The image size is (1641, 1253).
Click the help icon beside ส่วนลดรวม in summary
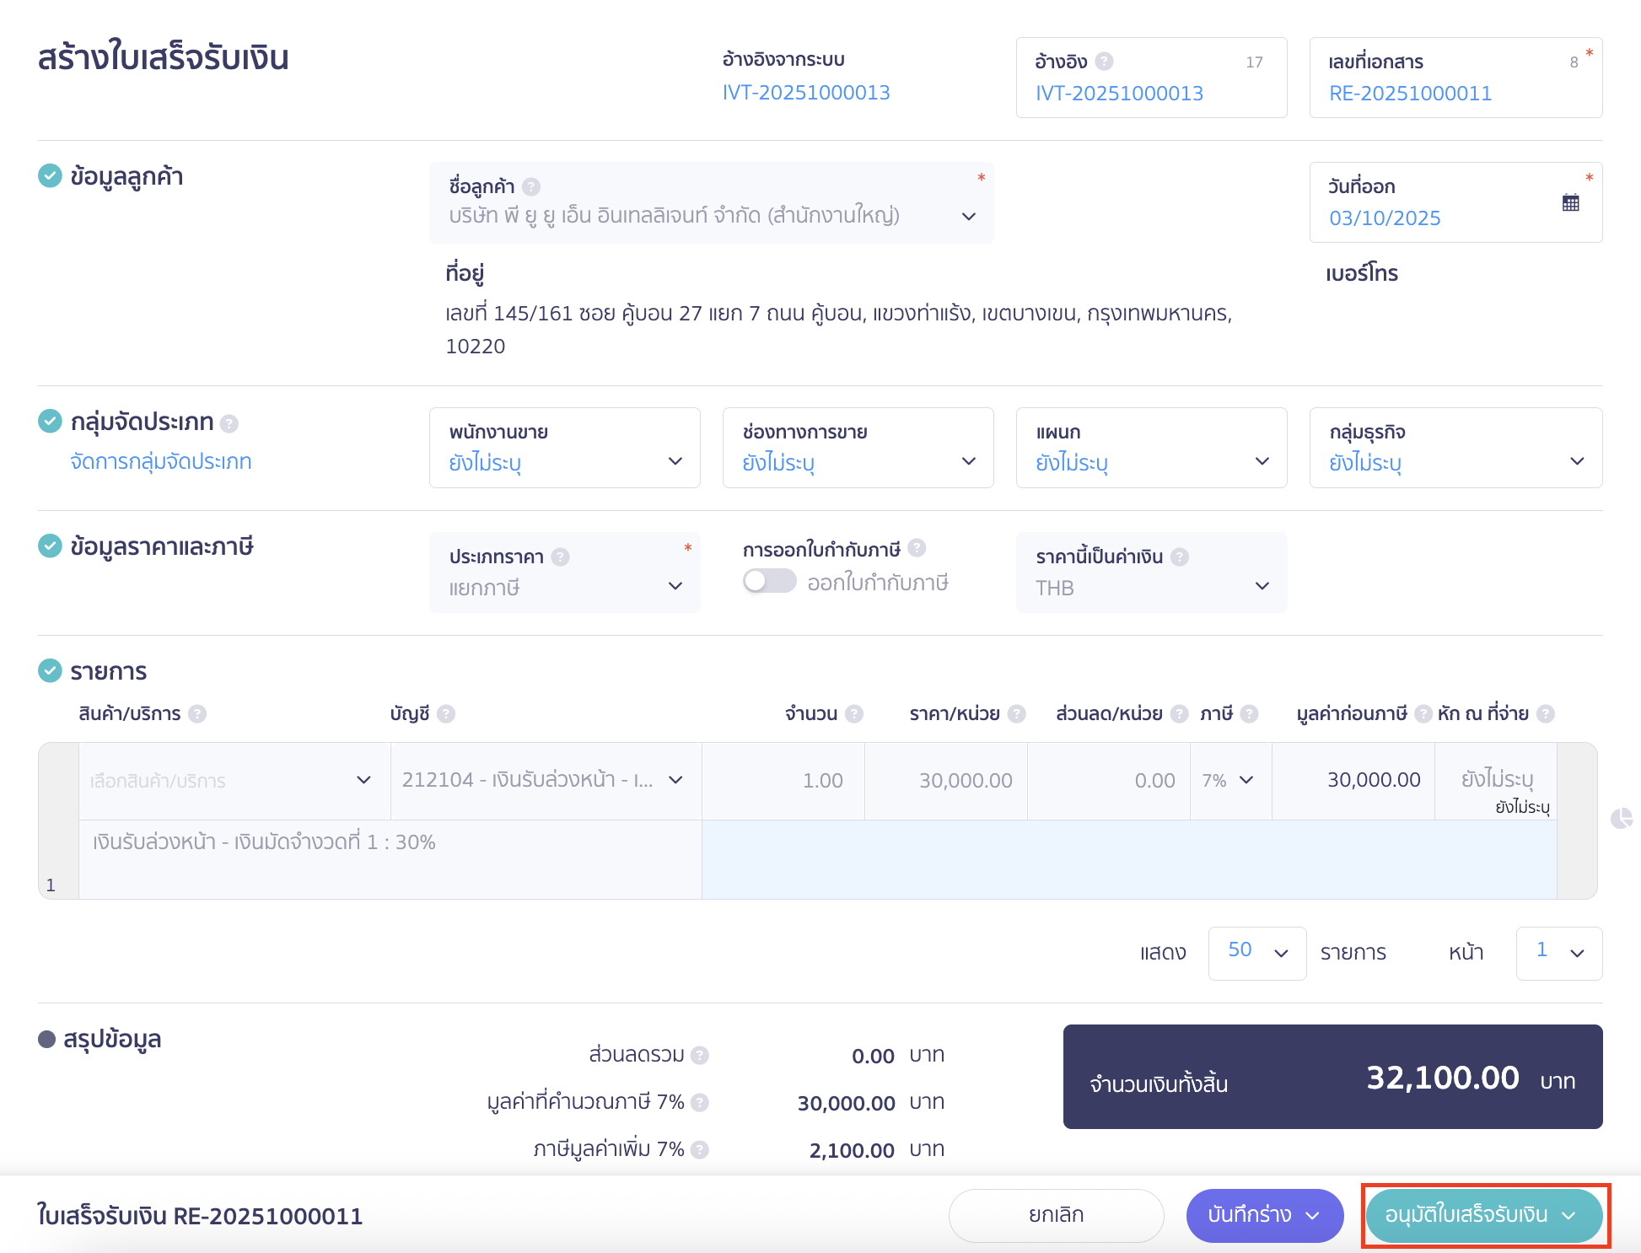tap(698, 1055)
